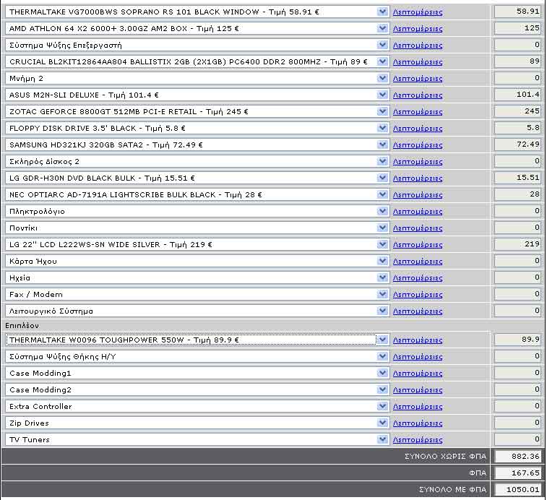Screen dimensions: 547x500
Task: View Λεπτομέρειες for LG 22" LCD monitor
Action: point(418,245)
